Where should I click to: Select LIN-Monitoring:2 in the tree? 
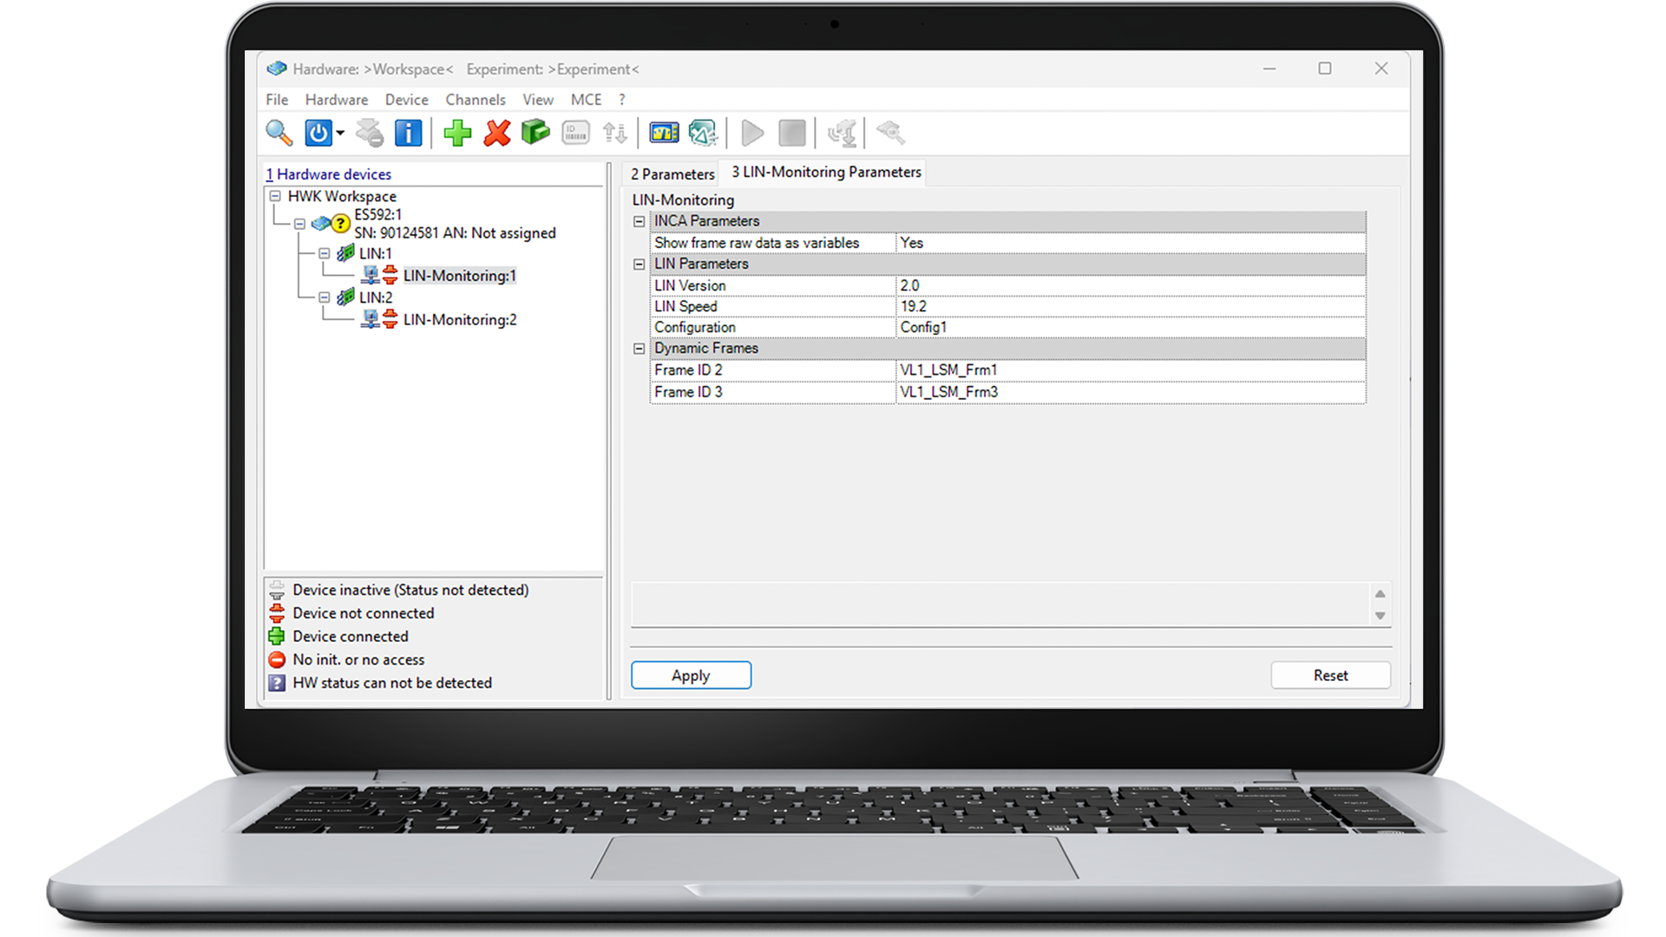(x=459, y=320)
